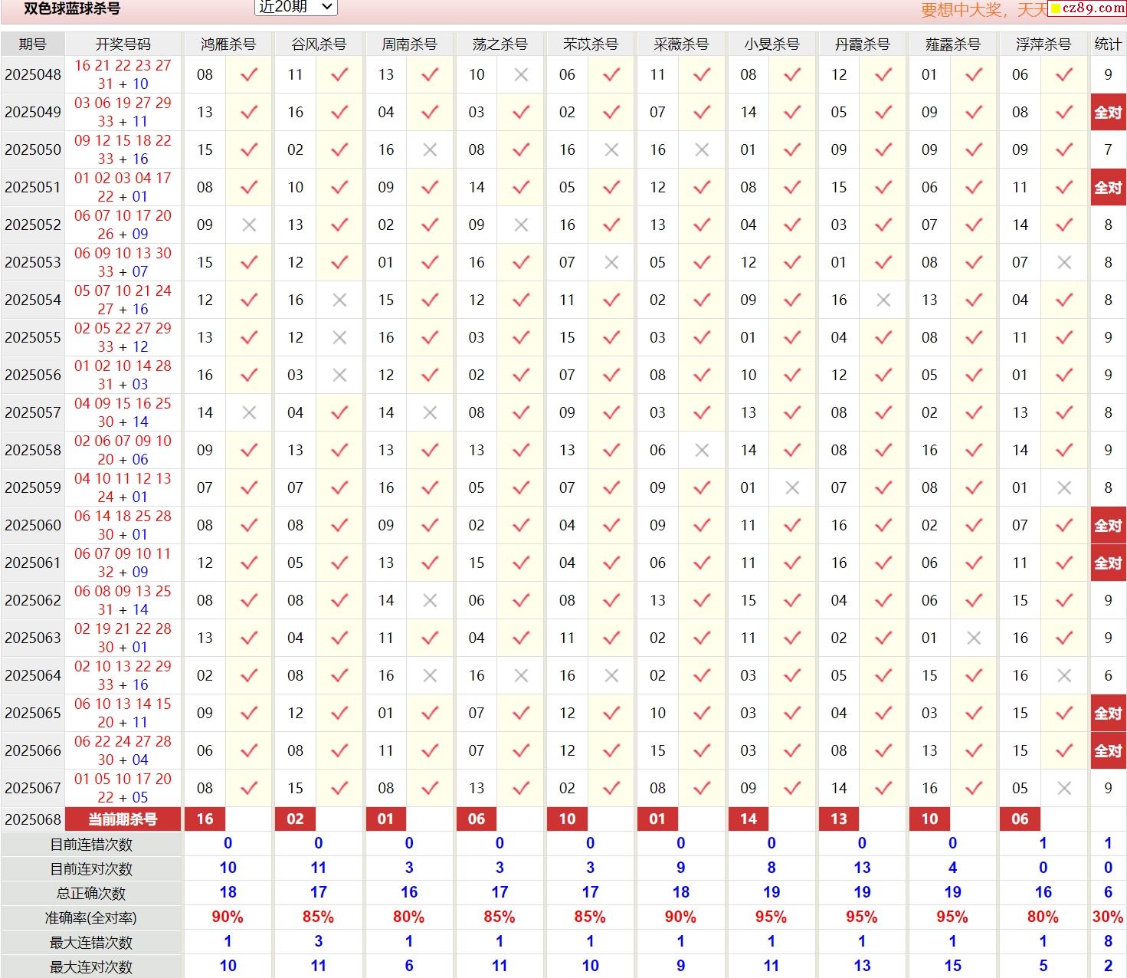Click X mark in 2025057 鸿雁杀号 column

[x=249, y=412]
